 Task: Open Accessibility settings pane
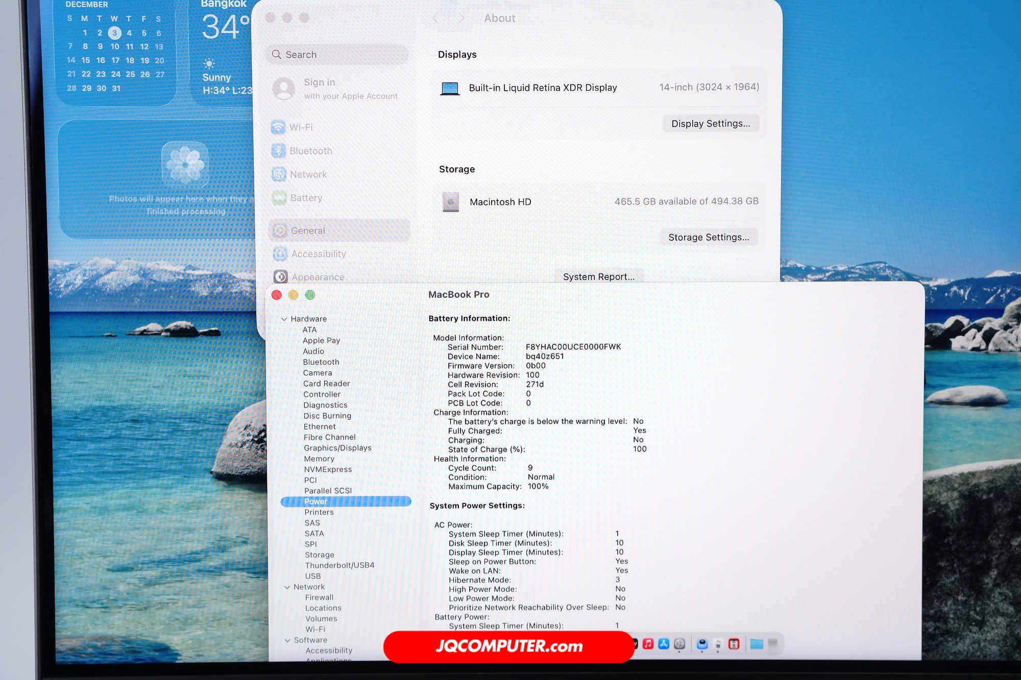point(318,254)
